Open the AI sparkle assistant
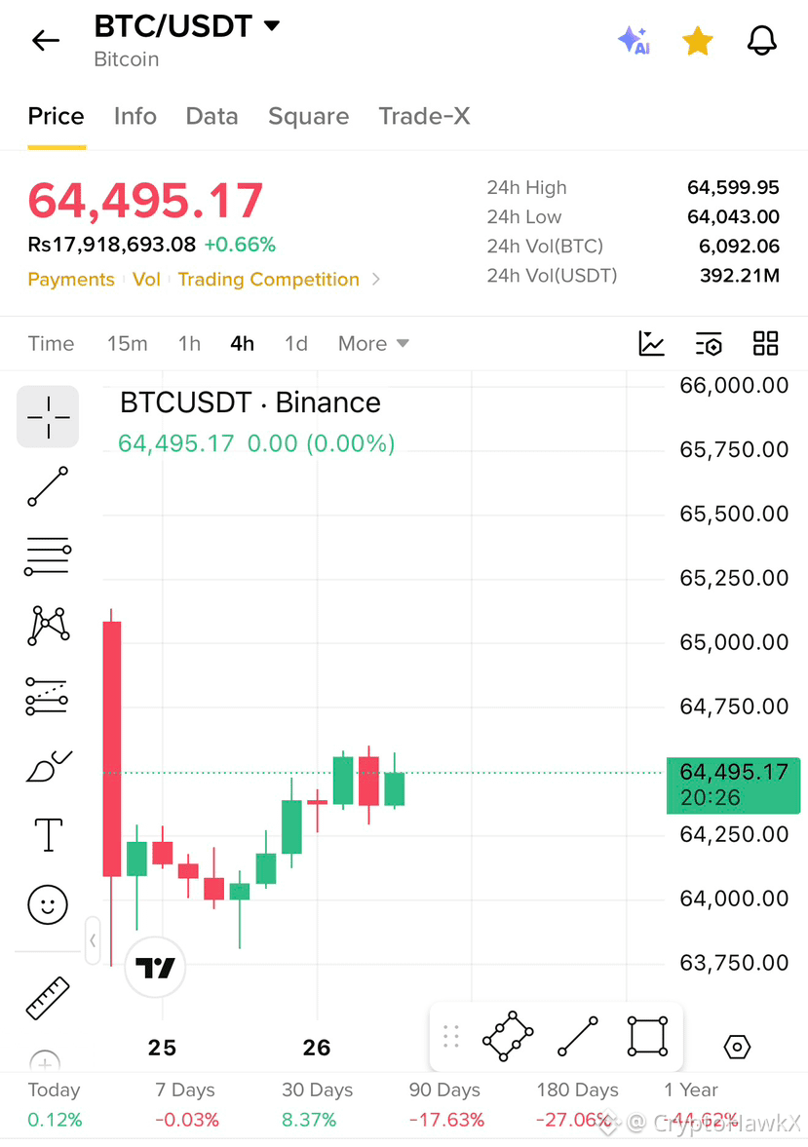808x1147 pixels. 634,40
